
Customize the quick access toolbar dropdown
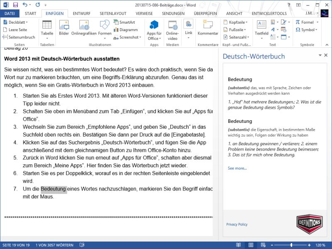coord(46,5)
